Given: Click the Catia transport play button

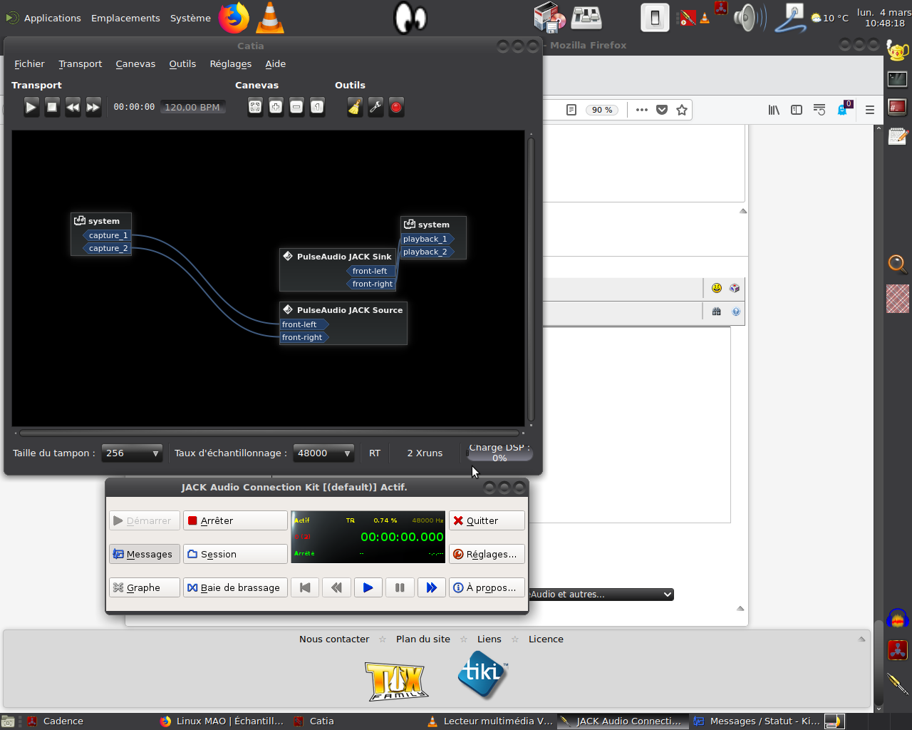Looking at the screenshot, I should [31, 108].
